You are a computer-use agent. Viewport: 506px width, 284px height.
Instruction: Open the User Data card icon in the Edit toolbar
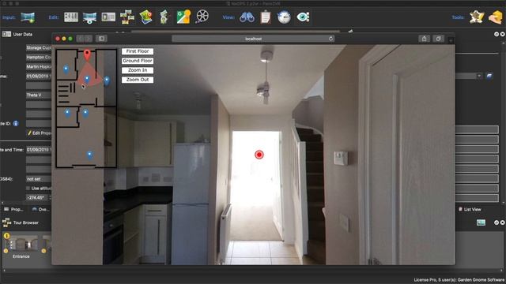tap(108, 17)
